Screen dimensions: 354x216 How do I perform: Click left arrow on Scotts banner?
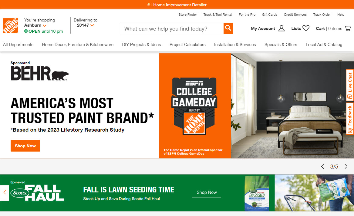pos(5,192)
